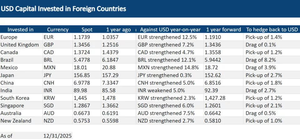
Task: Click the 'USD Capital Invested in Foreign Countries' title
Action: click(63, 9)
